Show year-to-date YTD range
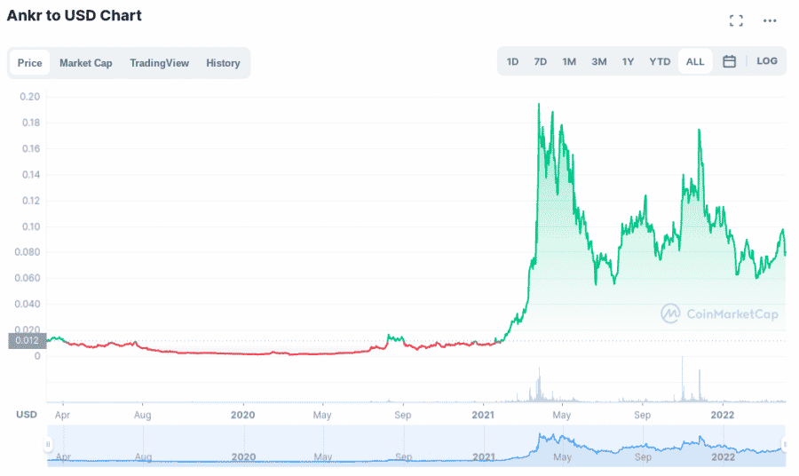Viewport: 799px width, 476px height. (x=660, y=61)
